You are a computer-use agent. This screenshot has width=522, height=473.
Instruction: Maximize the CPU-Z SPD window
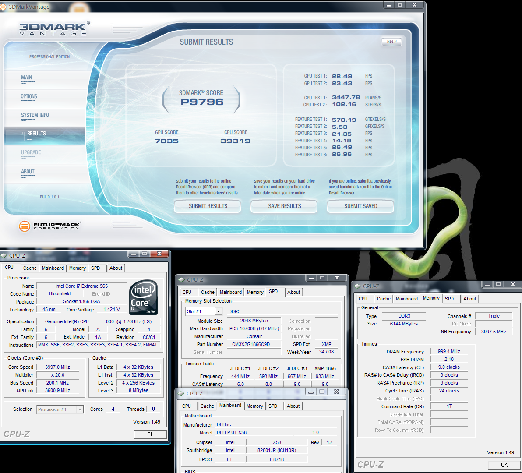[322, 278]
